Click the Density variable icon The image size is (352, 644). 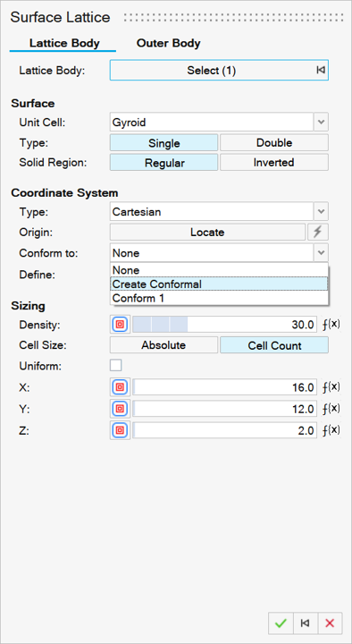pos(120,324)
